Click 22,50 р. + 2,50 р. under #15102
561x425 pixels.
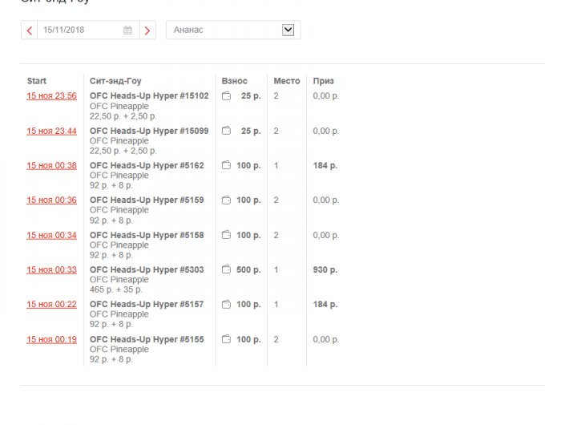click(x=123, y=116)
